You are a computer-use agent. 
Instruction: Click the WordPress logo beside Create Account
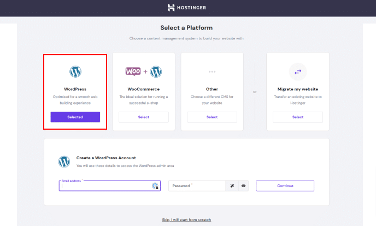click(x=64, y=161)
